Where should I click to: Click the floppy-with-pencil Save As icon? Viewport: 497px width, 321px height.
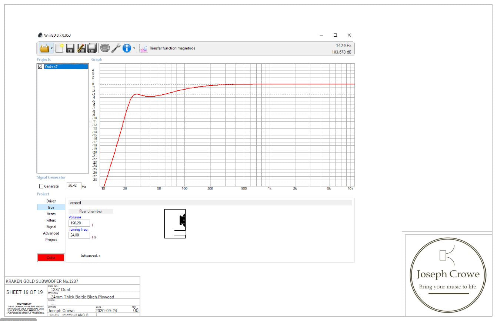[81, 48]
